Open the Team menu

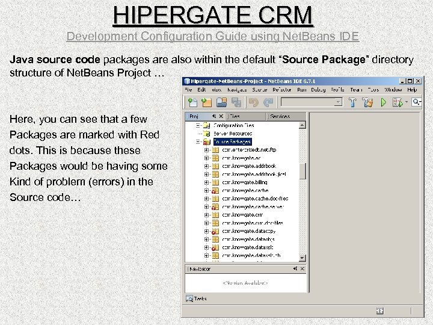pyautogui.click(x=356, y=90)
